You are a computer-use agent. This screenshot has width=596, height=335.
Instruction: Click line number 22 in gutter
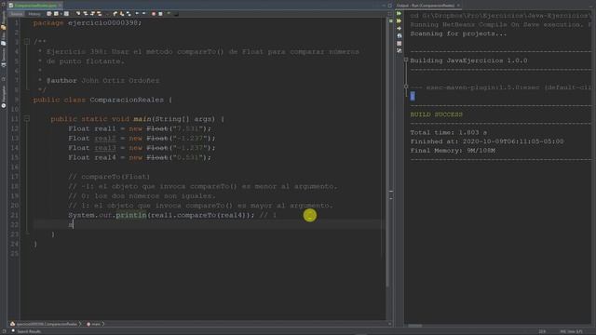click(15, 225)
